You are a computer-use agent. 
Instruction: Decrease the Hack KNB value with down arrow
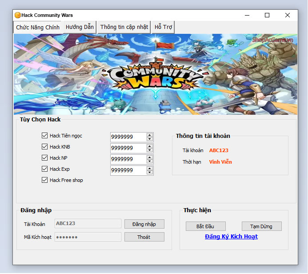click(150, 150)
